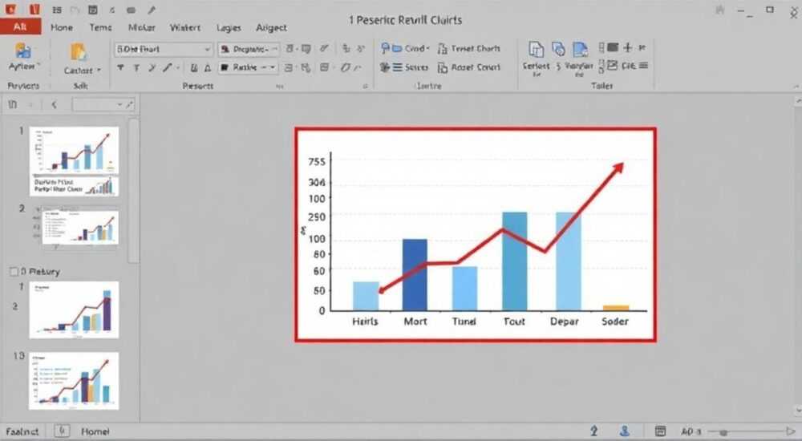The image size is (802, 441).
Task: Toggle underline formatting with the U icon
Action: click(x=194, y=67)
